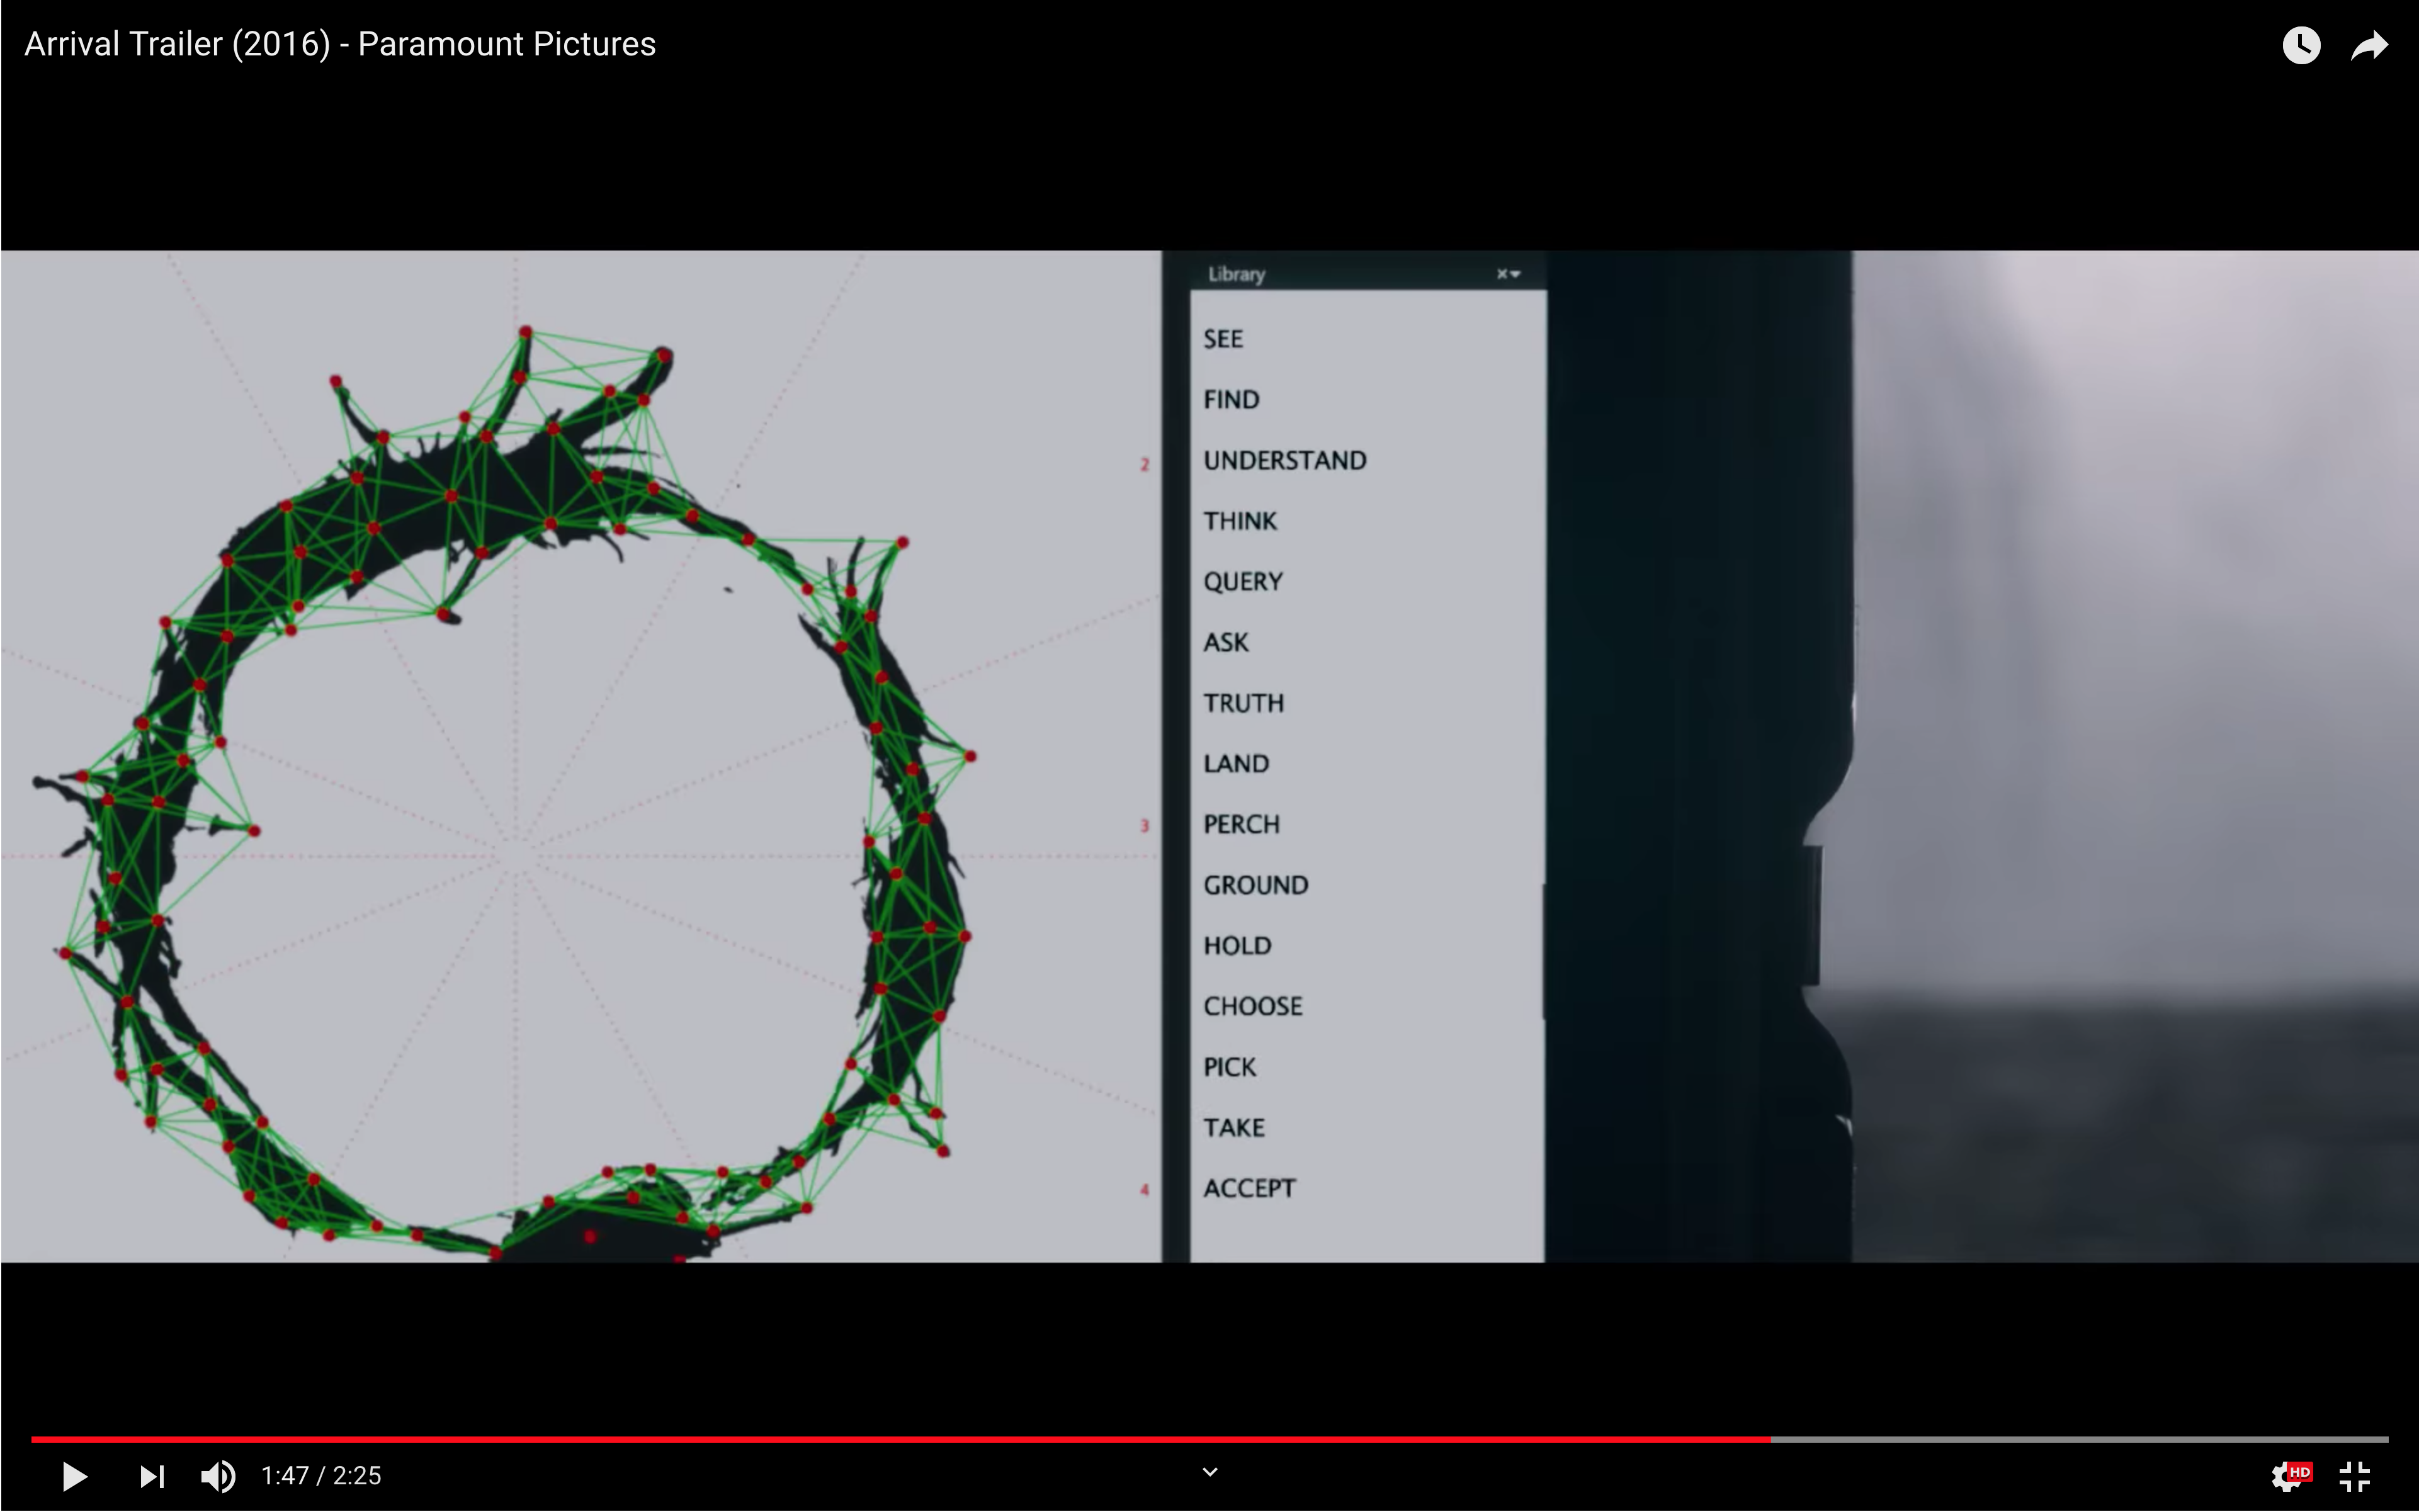Click the Play button
The width and height of the screenshot is (2419, 1512).
click(x=75, y=1476)
